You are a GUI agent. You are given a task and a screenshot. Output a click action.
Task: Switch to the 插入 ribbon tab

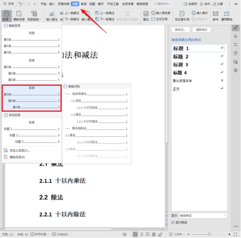52,4
